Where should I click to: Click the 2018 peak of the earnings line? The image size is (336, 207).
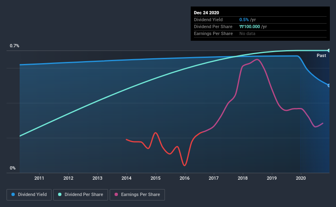(x=257, y=59)
